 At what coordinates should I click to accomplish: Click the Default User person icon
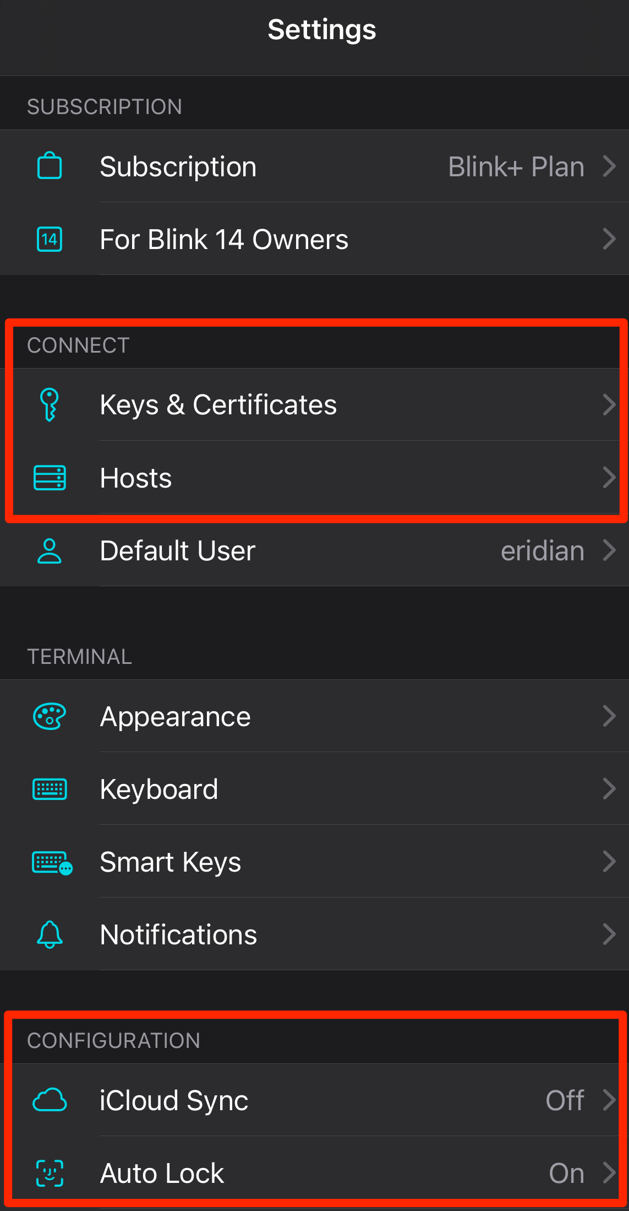(x=50, y=551)
